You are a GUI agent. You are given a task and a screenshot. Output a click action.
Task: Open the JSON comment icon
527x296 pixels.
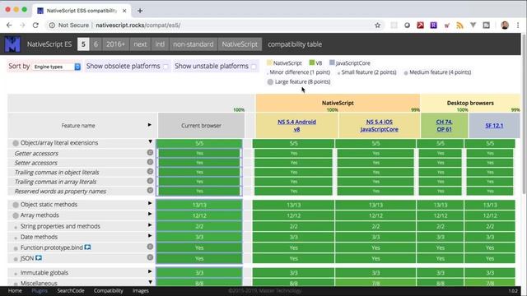tap(39, 258)
